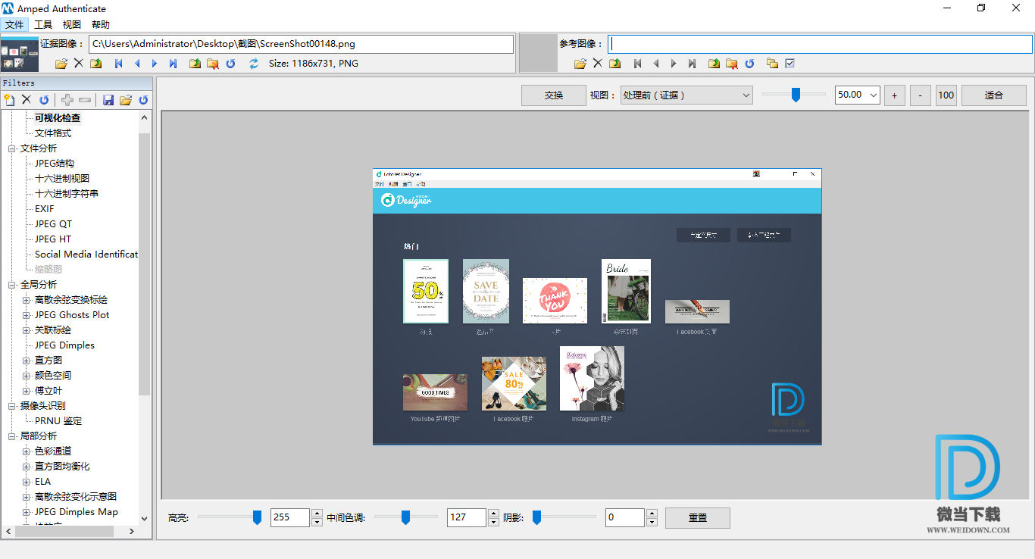Viewport: 1035px width, 559px height.
Task: Select PRNU 鉴定 in the tree
Action: coord(58,421)
